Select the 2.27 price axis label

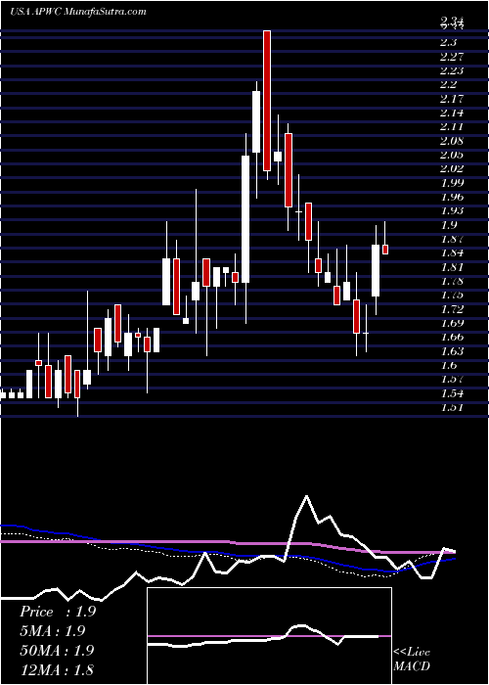(x=452, y=57)
